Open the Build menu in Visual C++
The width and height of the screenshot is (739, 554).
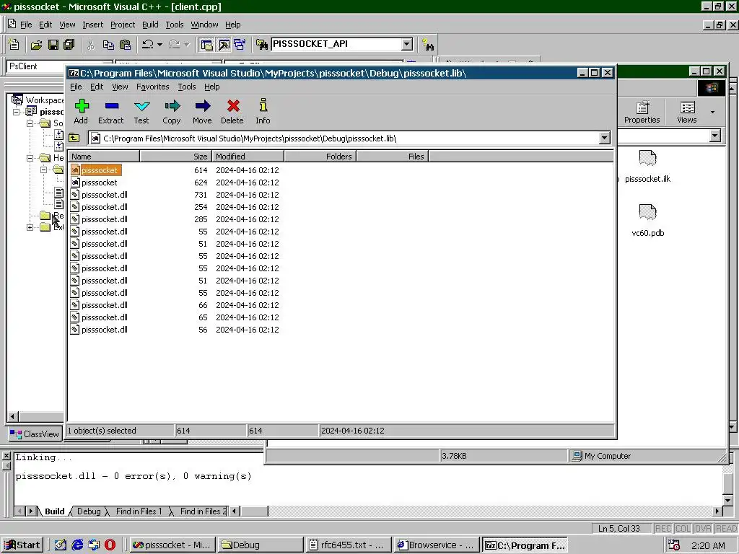pyautogui.click(x=150, y=25)
